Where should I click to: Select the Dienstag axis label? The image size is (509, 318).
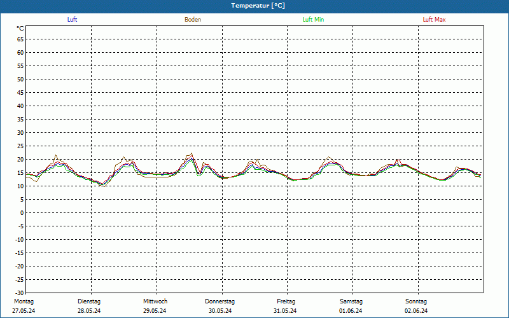pos(89,301)
